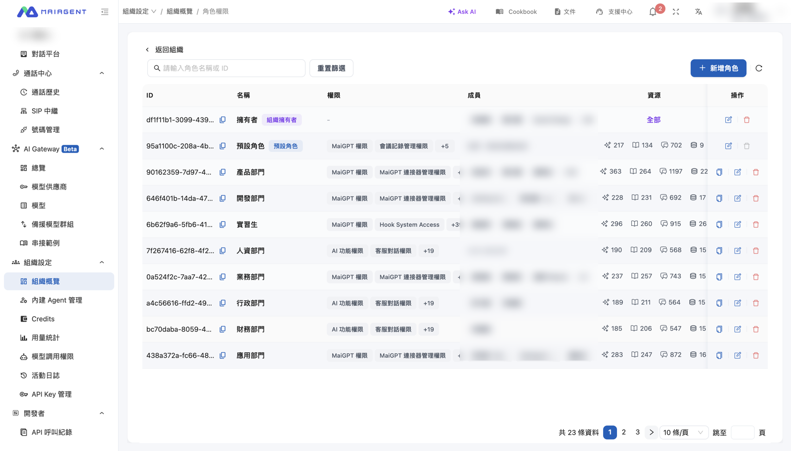
Task: Copy ID of the 產品部門 role
Action: [222, 172]
